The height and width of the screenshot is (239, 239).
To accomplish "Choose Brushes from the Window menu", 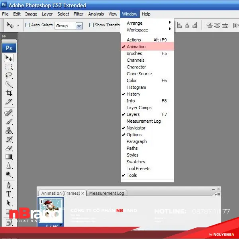I will coord(147,53).
